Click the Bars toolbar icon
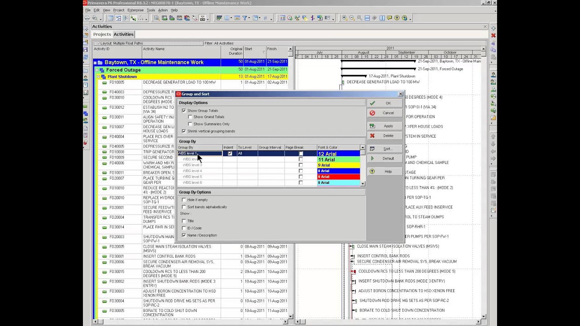This screenshot has height=326, width=580. tap(219, 18)
